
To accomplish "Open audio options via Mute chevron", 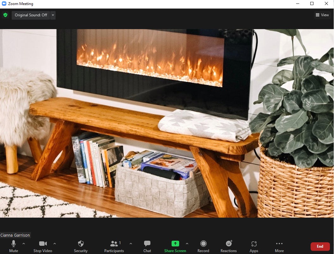I will pos(23,244).
